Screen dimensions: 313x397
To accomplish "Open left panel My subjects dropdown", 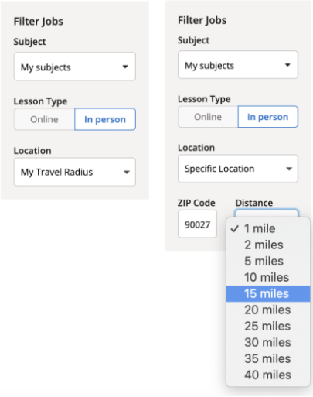I will [75, 67].
